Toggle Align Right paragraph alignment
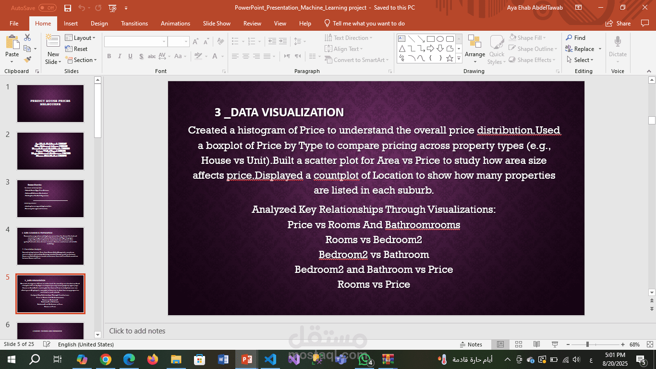 point(256,56)
